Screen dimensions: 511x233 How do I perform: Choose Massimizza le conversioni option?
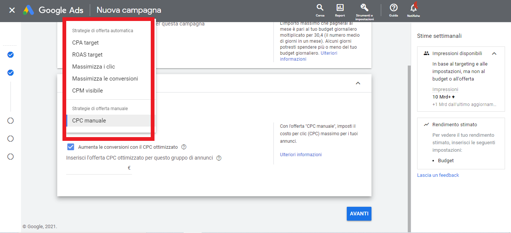point(105,79)
